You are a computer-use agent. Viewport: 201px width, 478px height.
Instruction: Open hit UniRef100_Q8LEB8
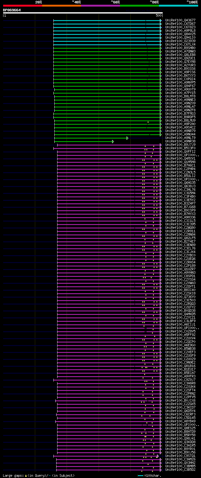click(180, 55)
